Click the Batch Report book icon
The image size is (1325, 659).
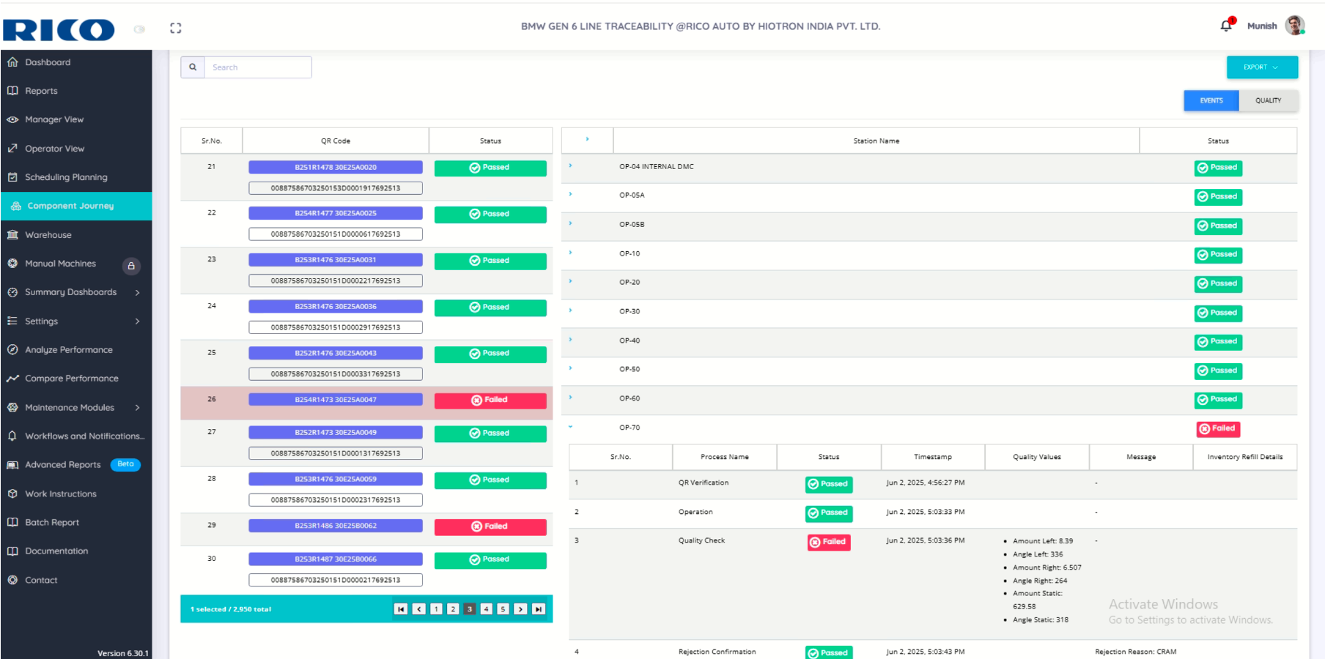tap(12, 523)
